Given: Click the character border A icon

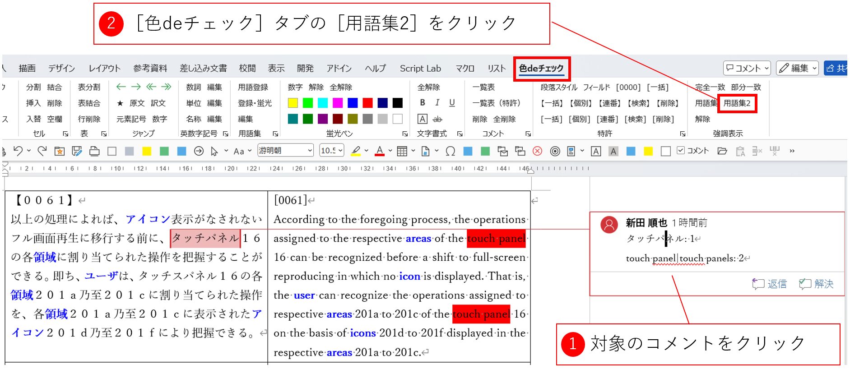Looking at the screenshot, I should tap(423, 119).
